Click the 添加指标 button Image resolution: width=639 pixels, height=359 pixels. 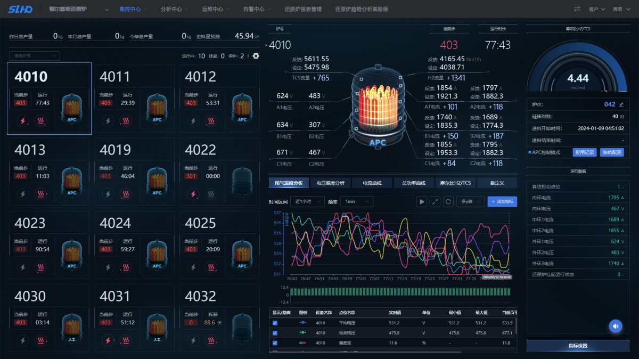[x=502, y=202]
